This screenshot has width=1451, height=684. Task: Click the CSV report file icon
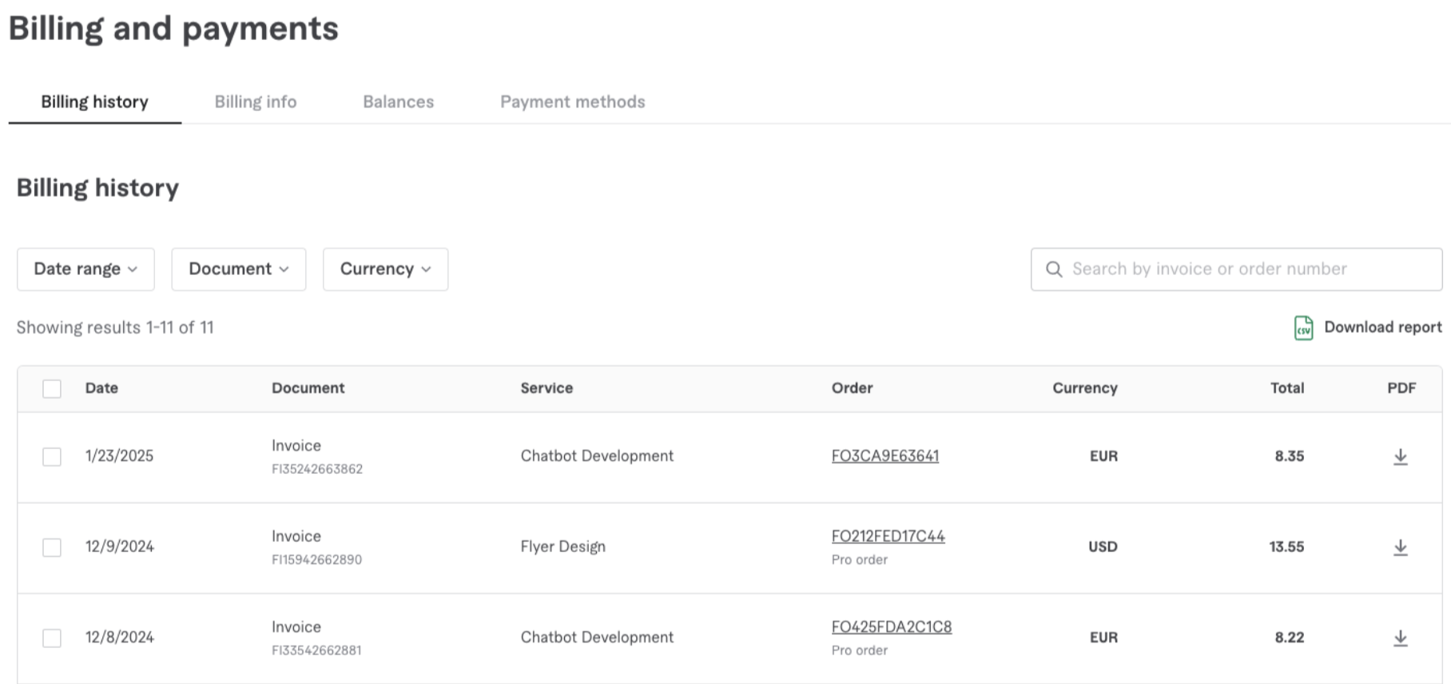[x=1303, y=328]
